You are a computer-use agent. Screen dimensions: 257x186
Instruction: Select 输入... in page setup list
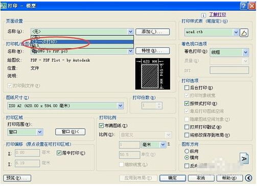pyautogui.click(x=82, y=46)
